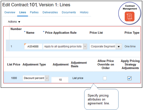Go to the Documents tab
Image resolution: width=143 pixels, height=110 pixels.
coord(69,12)
